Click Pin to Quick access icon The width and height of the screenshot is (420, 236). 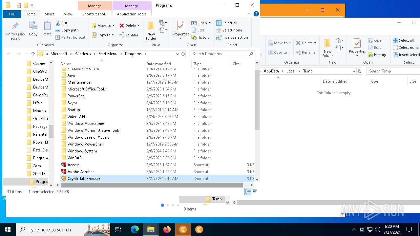[x=15, y=26]
